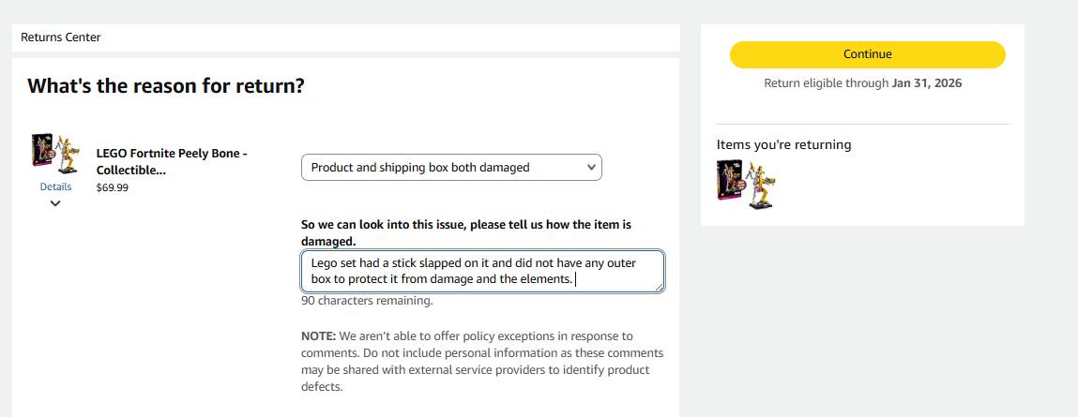This screenshot has width=1078, height=417.
Task: Click the LEGO product thumbnail beside the title
Action: 55,154
